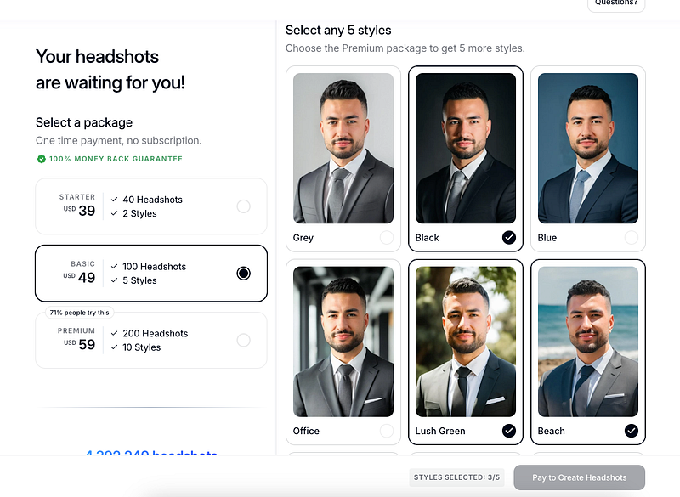Click the 4,392,249 headshots link text
The width and height of the screenshot is (680, 497).
pyautogui.click(x=151, y=455)
